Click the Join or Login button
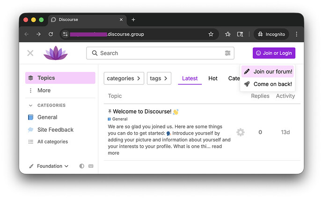 274,53
